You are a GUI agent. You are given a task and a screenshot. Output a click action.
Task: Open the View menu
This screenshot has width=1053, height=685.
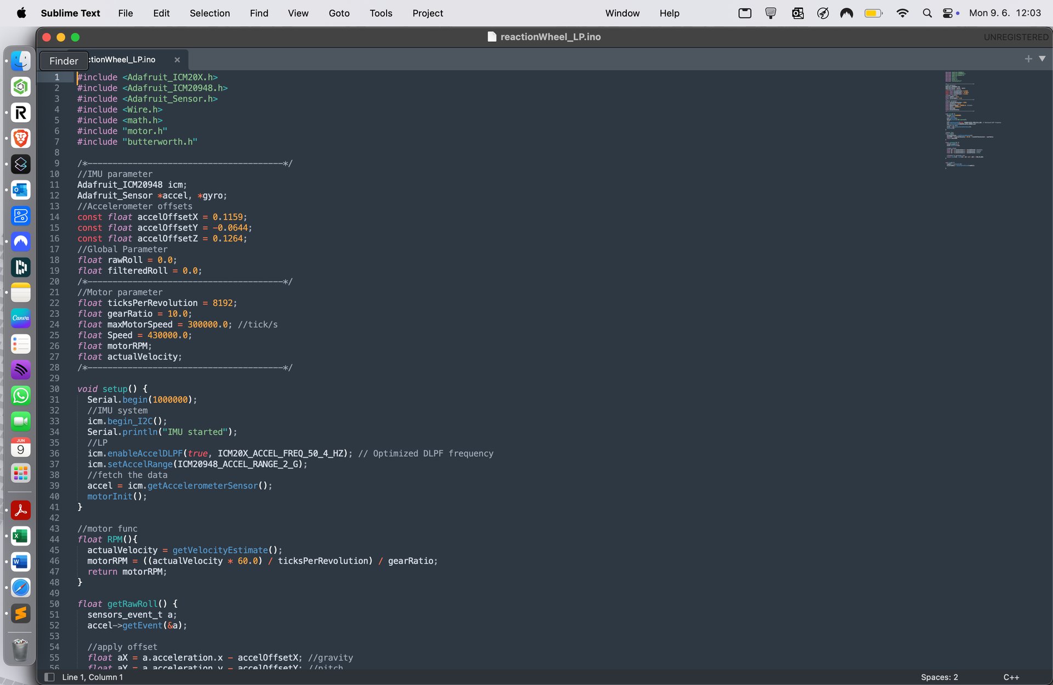point(298,13)
